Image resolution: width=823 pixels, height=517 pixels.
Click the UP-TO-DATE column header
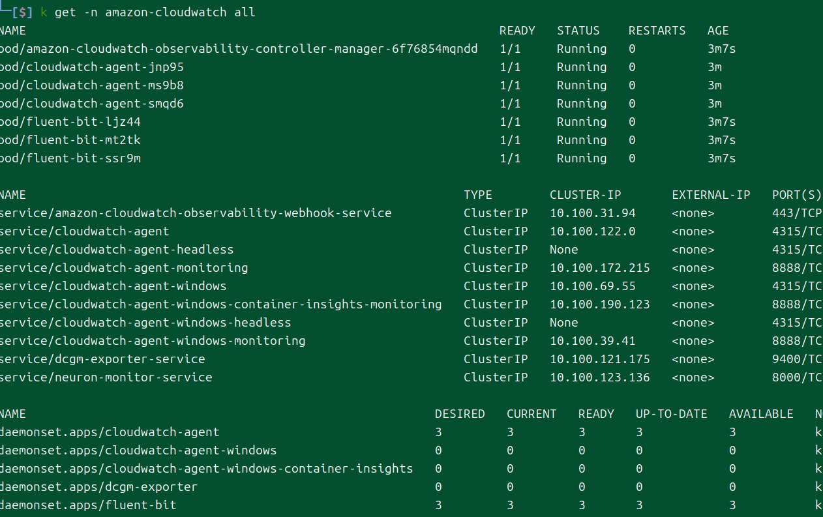672,414
